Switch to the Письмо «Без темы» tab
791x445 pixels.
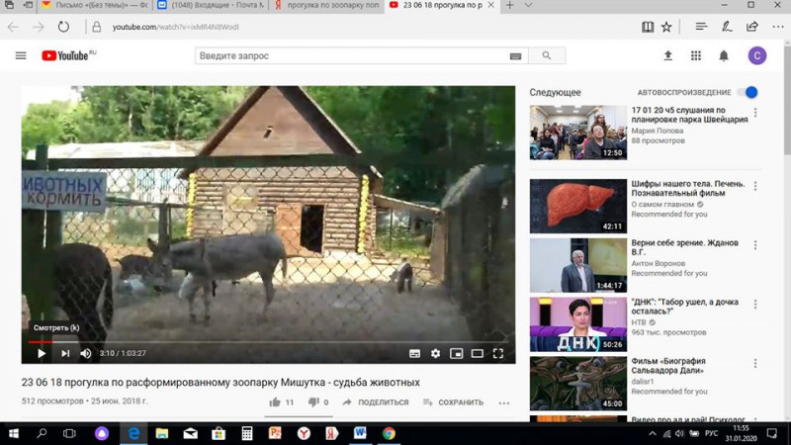click(x=94, y=5)
